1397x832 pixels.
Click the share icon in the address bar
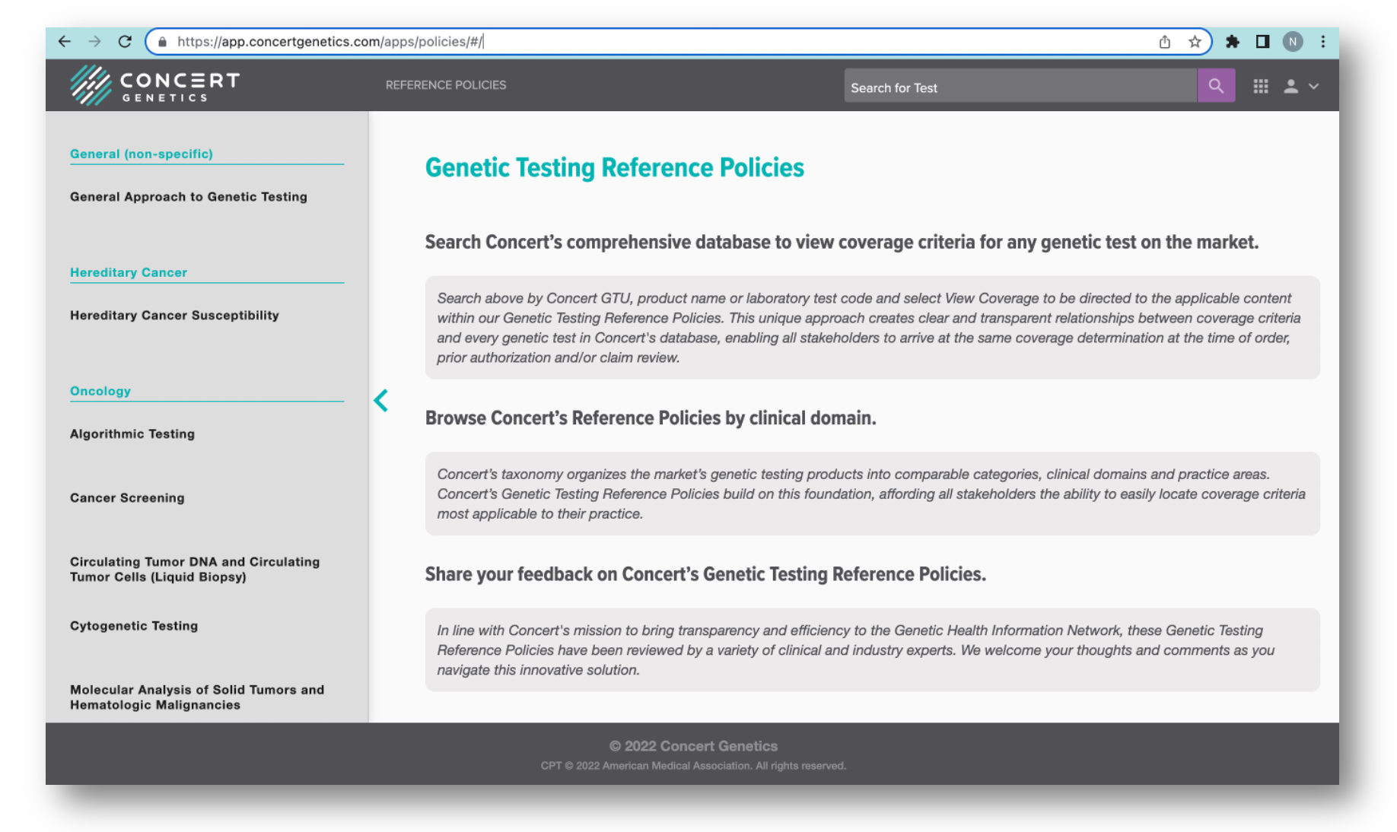1164,42
